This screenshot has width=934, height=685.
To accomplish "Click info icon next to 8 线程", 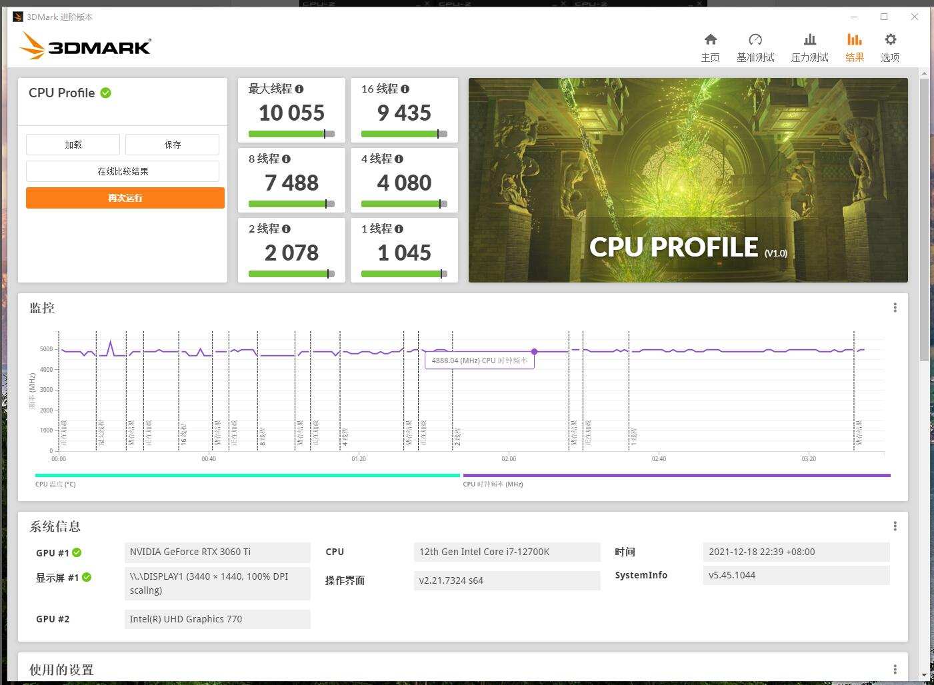I will [x=286, y=159].
